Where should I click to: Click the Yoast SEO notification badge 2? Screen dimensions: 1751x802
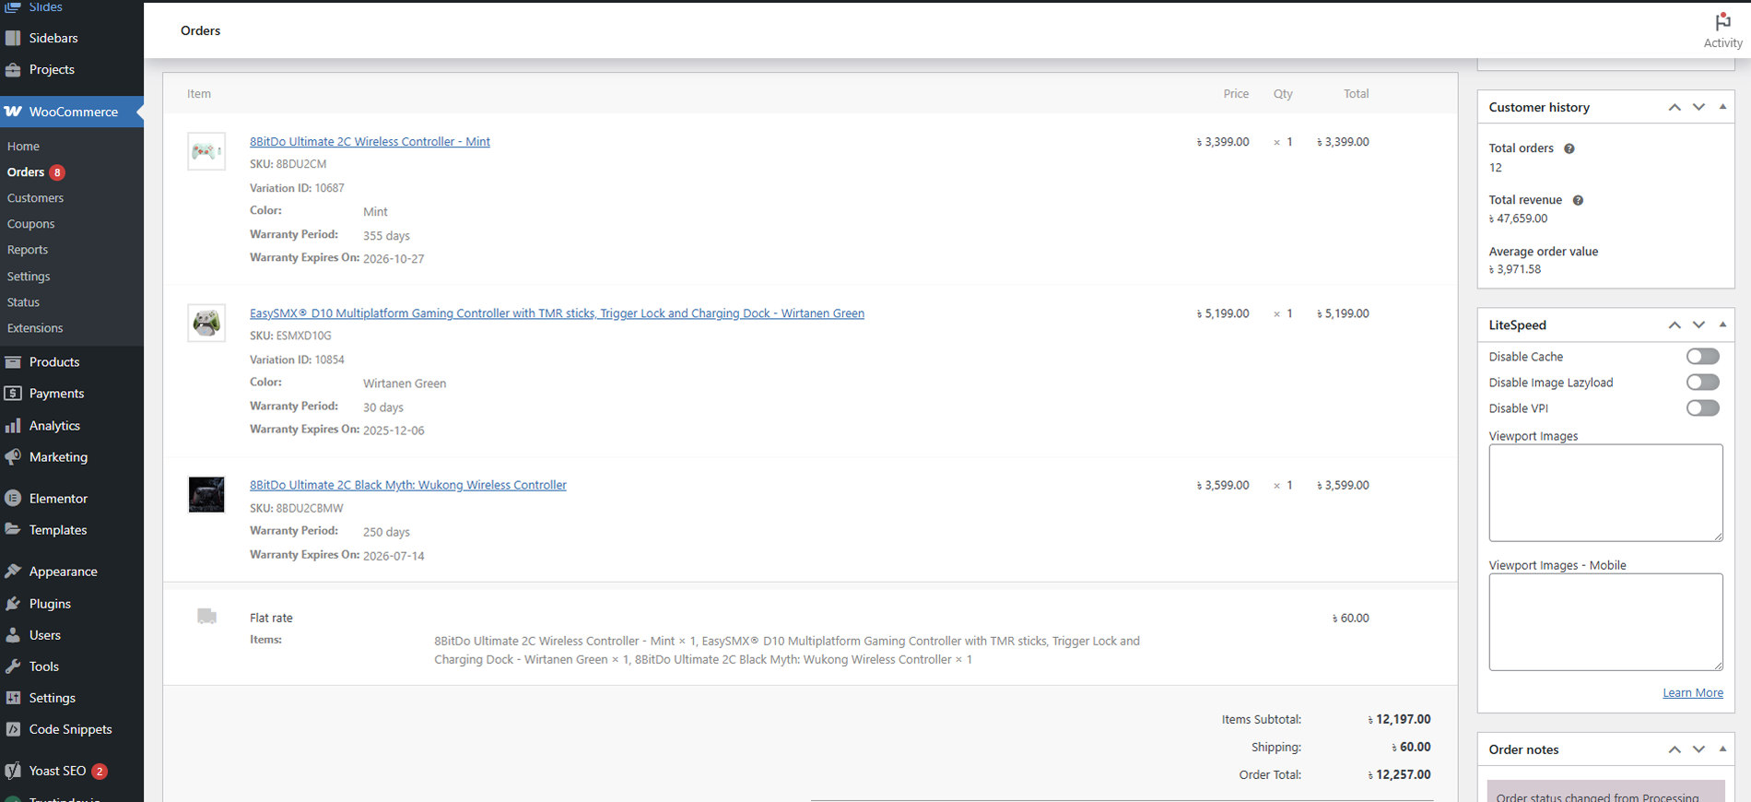click(100, 771)
